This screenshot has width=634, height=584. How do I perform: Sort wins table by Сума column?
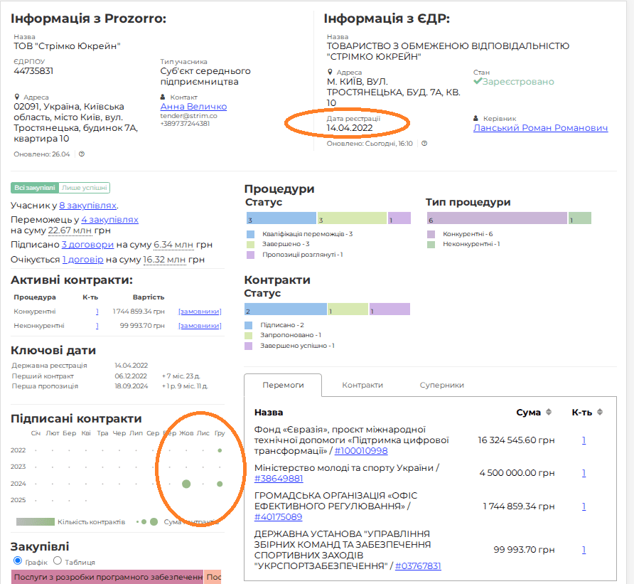tap(548, 413)
